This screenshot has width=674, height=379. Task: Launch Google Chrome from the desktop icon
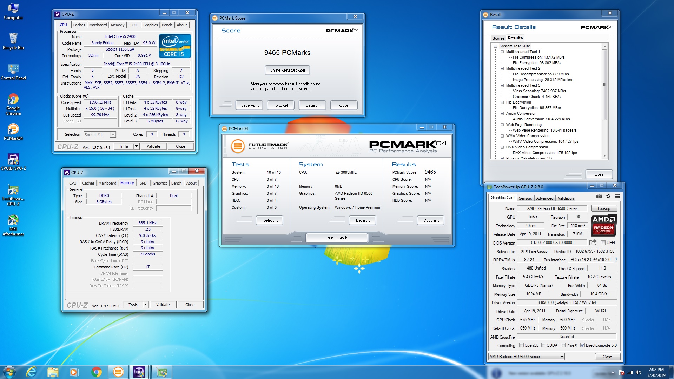[x=13, y=105]
